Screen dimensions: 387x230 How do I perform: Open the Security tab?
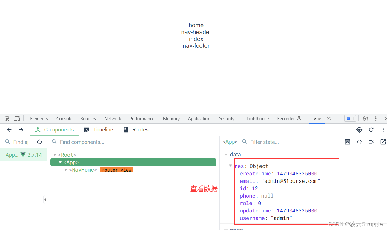(x=226, y=118)
